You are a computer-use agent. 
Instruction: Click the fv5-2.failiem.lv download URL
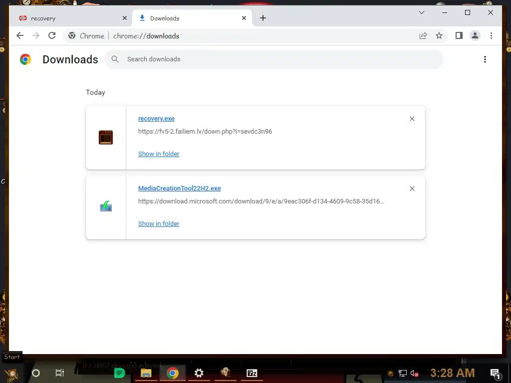coord(205,132)
